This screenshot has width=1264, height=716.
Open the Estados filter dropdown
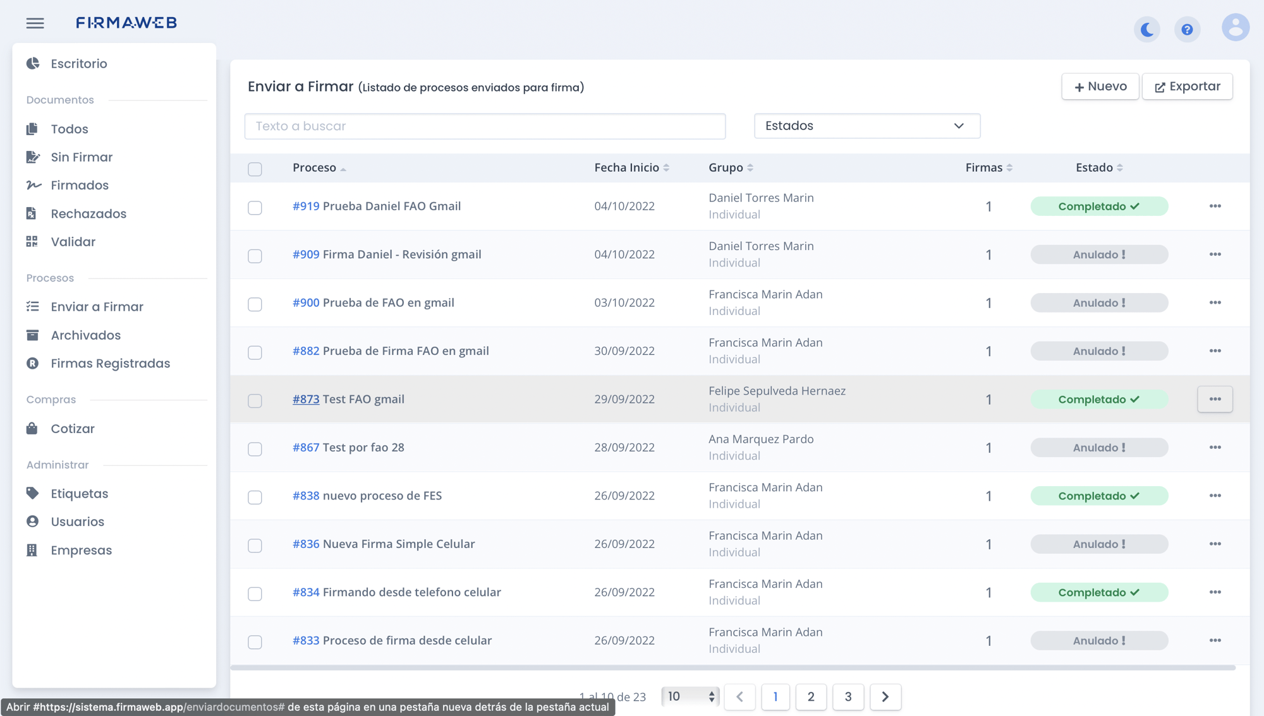tap(866, 126)
